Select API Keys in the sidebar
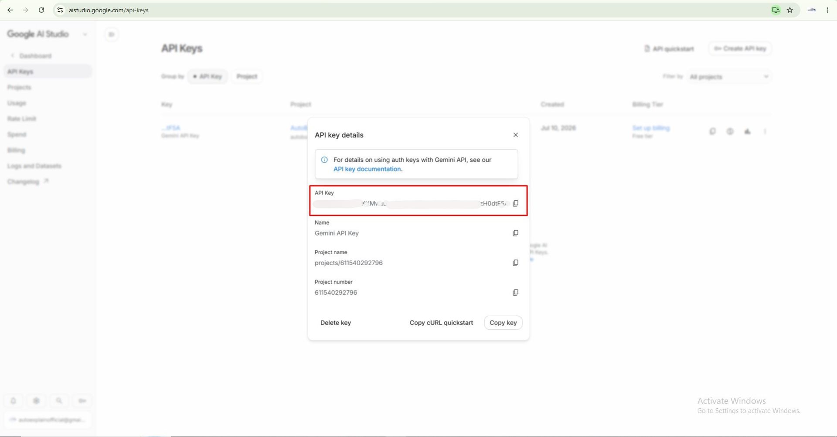 [48, 72]
